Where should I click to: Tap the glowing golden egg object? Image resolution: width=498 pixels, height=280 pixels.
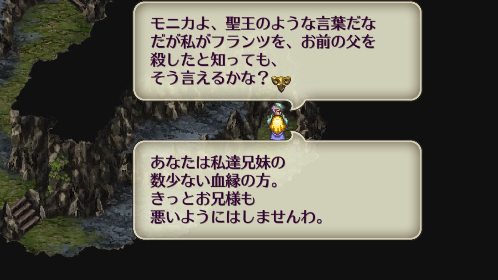[x=278, y=125]
